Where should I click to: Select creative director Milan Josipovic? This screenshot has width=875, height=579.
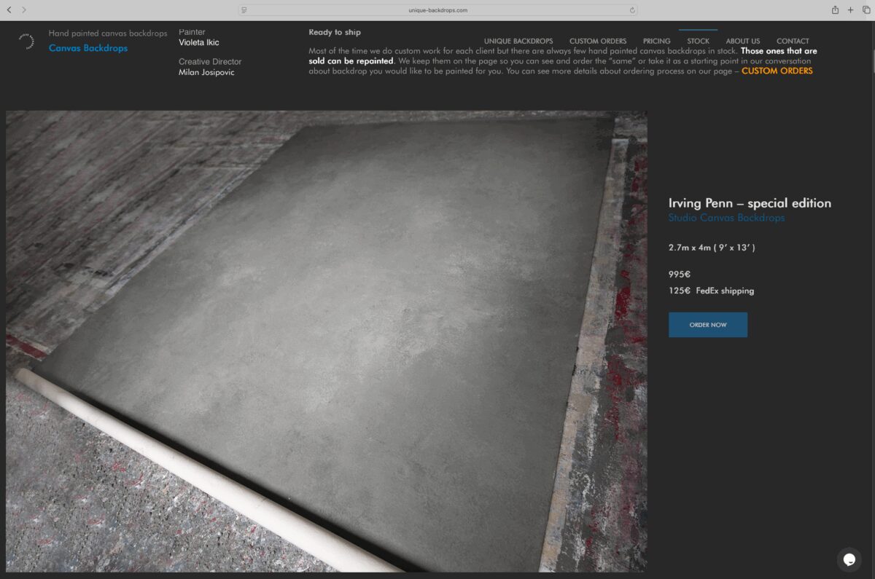(x=206, y=72)
